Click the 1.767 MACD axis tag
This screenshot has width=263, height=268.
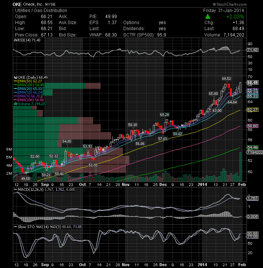(x=252, y=198)
